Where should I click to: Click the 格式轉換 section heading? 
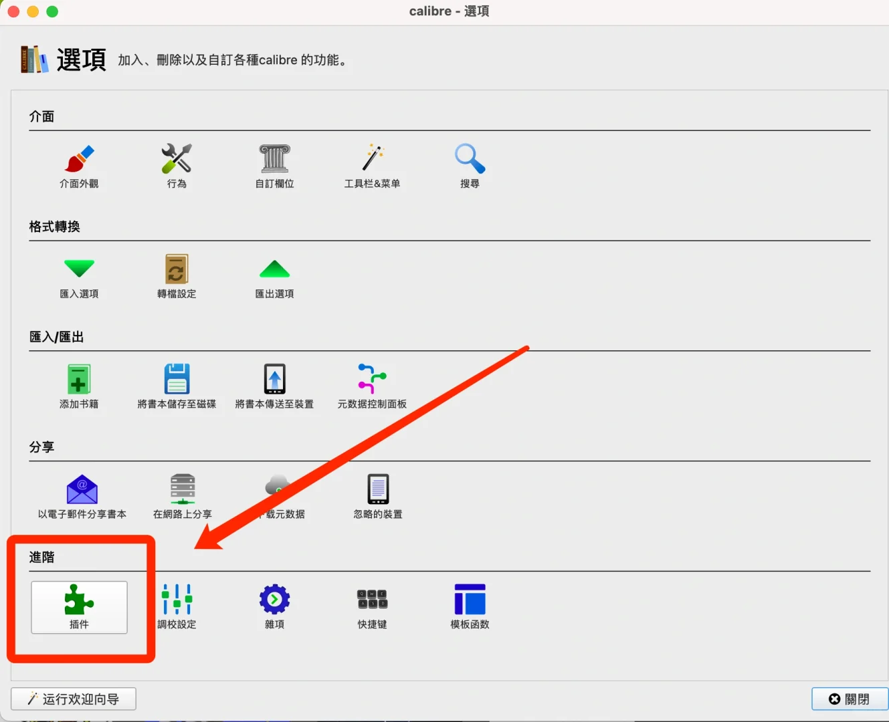point(54,227)
